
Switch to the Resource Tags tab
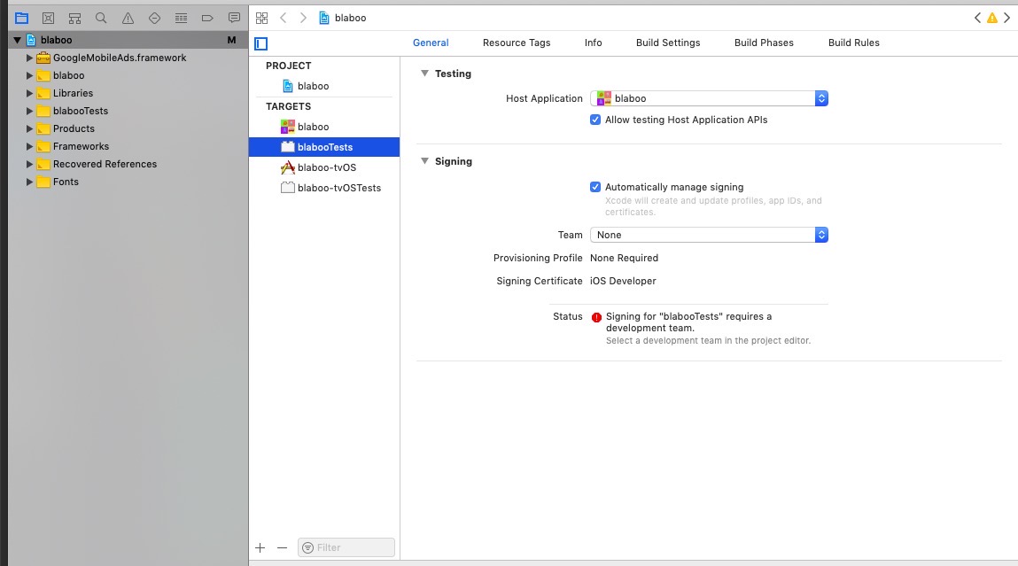point(517,43)
